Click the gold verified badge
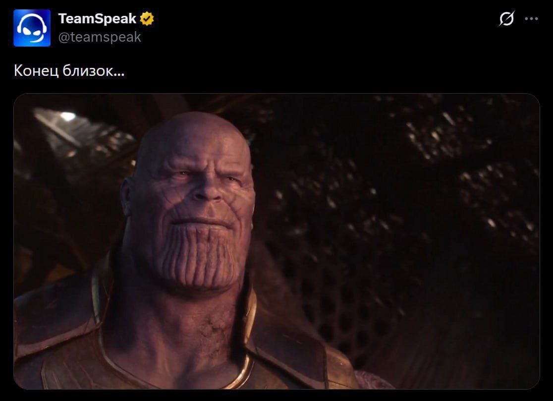 coord(147,19)
